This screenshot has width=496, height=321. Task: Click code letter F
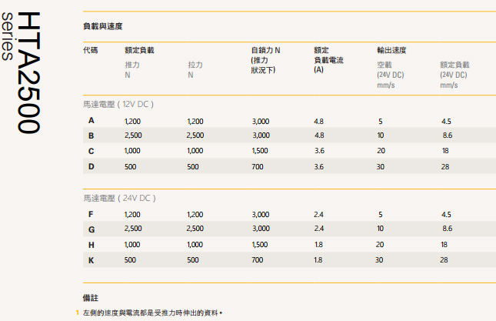click(x=91, y=214)
